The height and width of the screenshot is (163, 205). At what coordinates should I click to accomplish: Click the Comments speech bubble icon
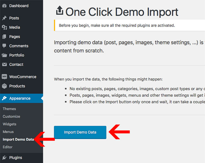[x=4, y=46]
